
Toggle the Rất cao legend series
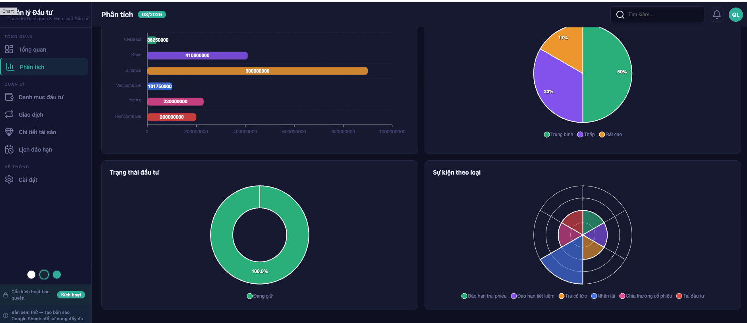pos(610,135)
